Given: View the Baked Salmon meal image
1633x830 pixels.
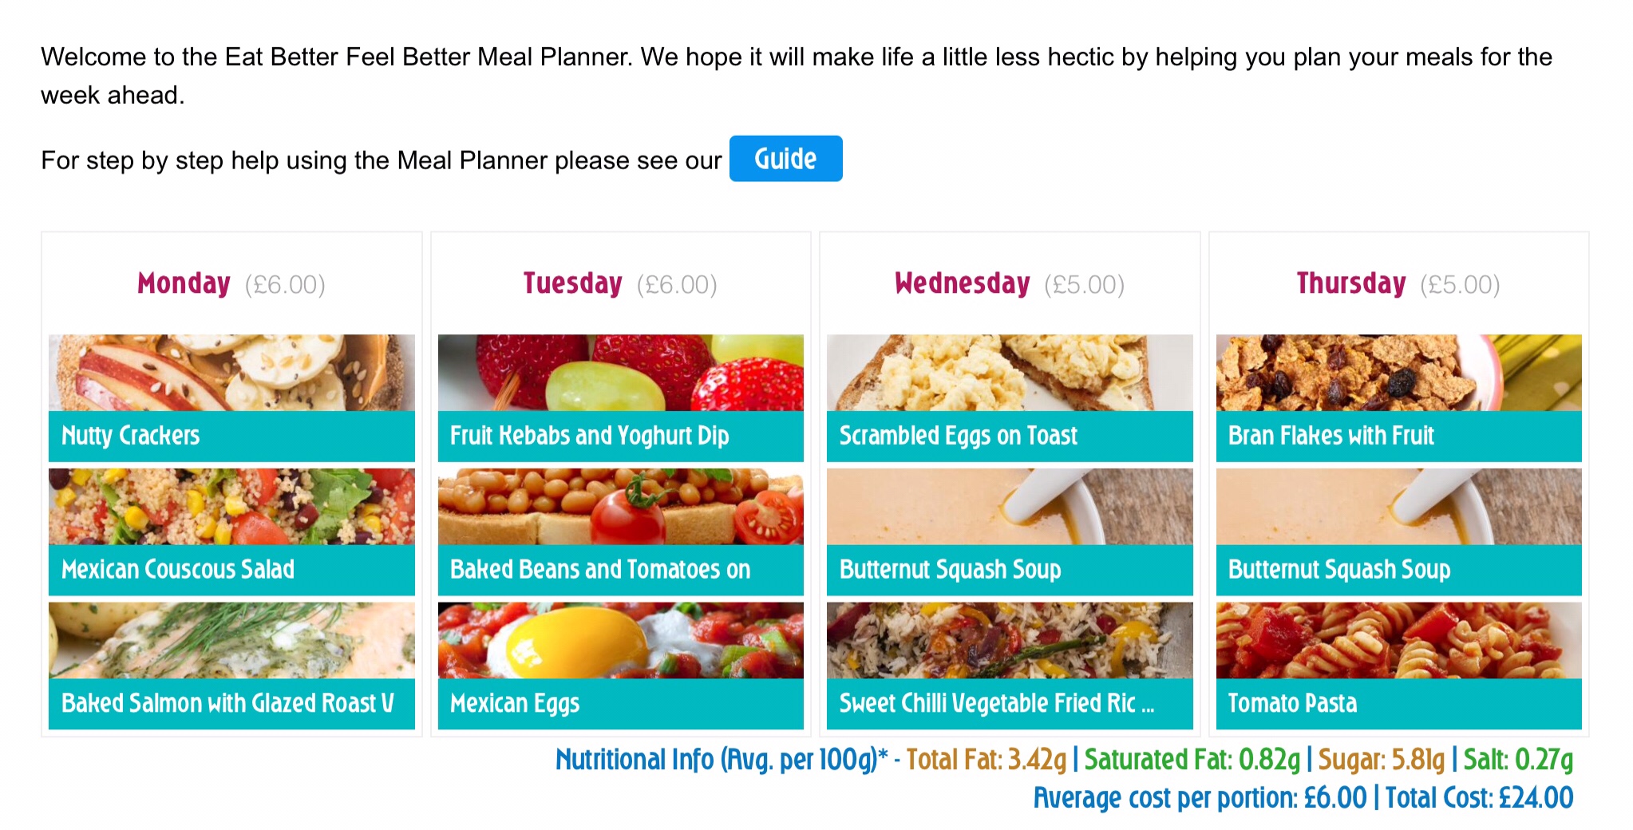Looking at the screenshot, I should [x=231, y=640].
